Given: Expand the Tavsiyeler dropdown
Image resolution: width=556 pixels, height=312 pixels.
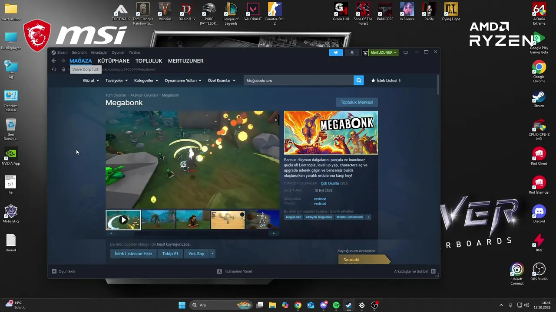Looking at the screenshot, I should (x=117, y=80).
